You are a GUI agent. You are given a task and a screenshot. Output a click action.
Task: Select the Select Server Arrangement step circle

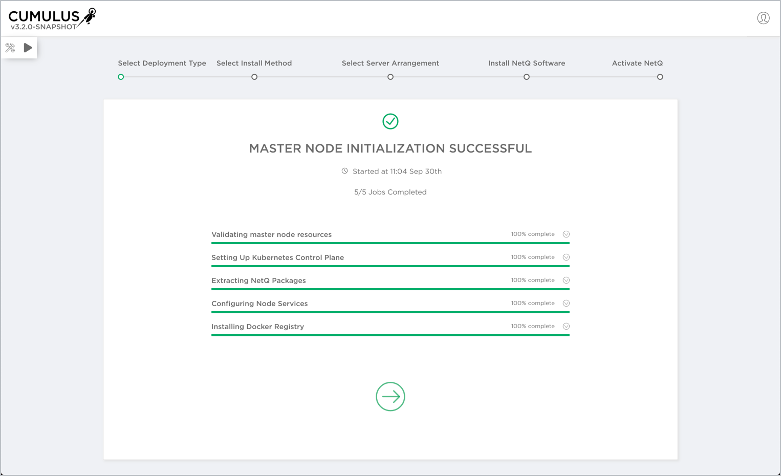point(390,77)
